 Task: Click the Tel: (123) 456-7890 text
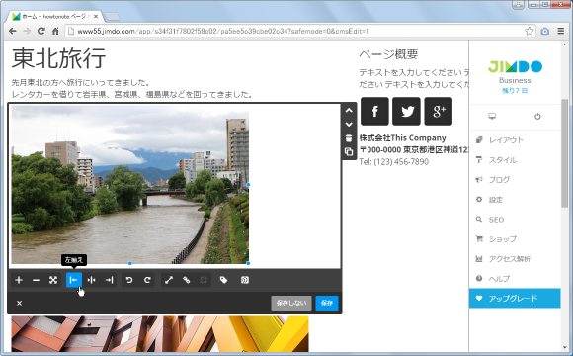[x=394, y=162]
